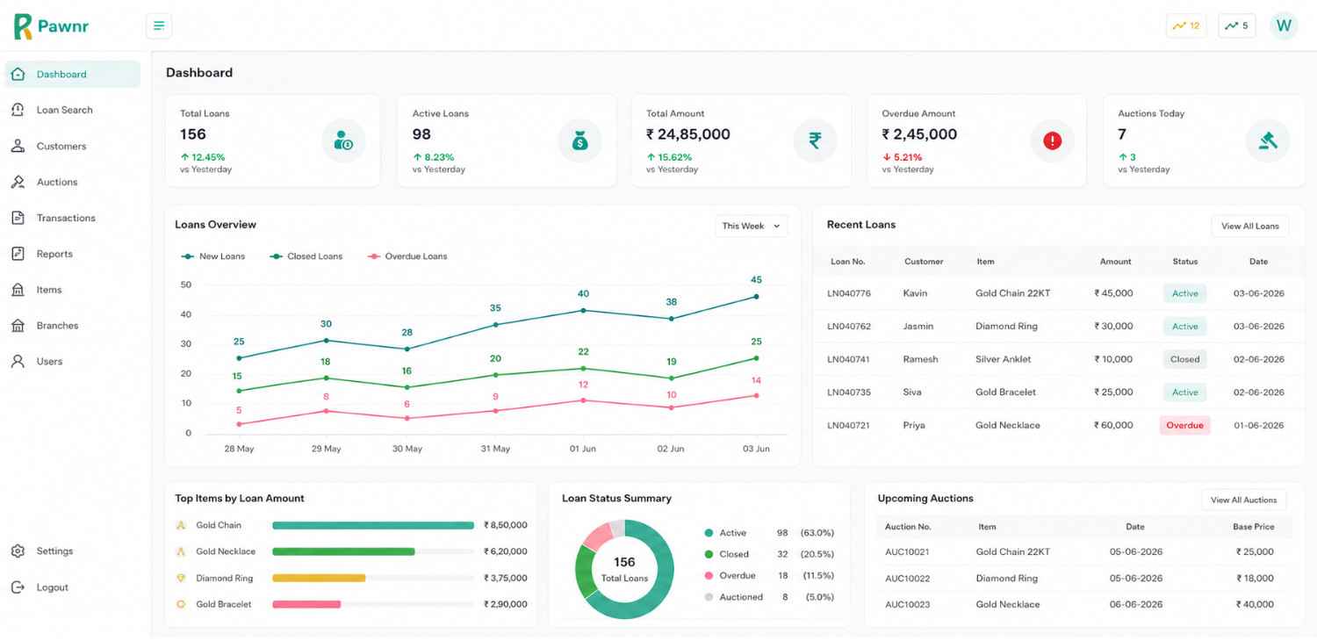
Task: Go to Loan Search page
Action: click(72, 110)
